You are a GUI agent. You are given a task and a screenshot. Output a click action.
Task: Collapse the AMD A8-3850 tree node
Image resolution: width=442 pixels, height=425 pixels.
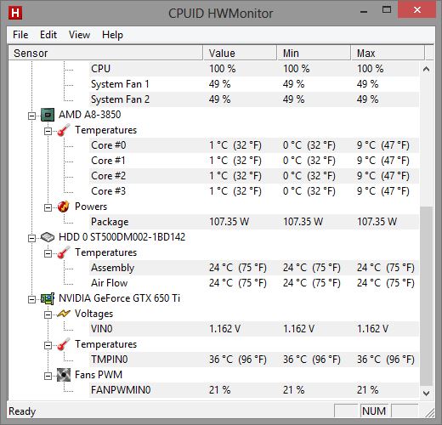pyautogui.click(x=31, y=116)
